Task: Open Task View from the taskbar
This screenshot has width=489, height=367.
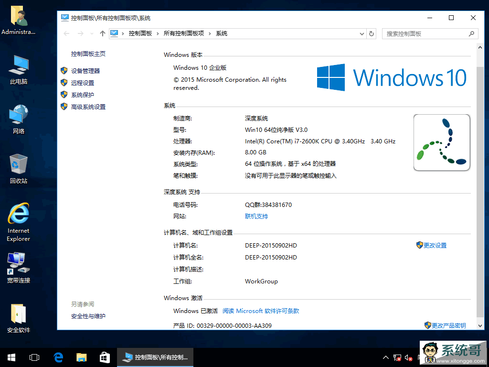Action: tap(34, 357)
